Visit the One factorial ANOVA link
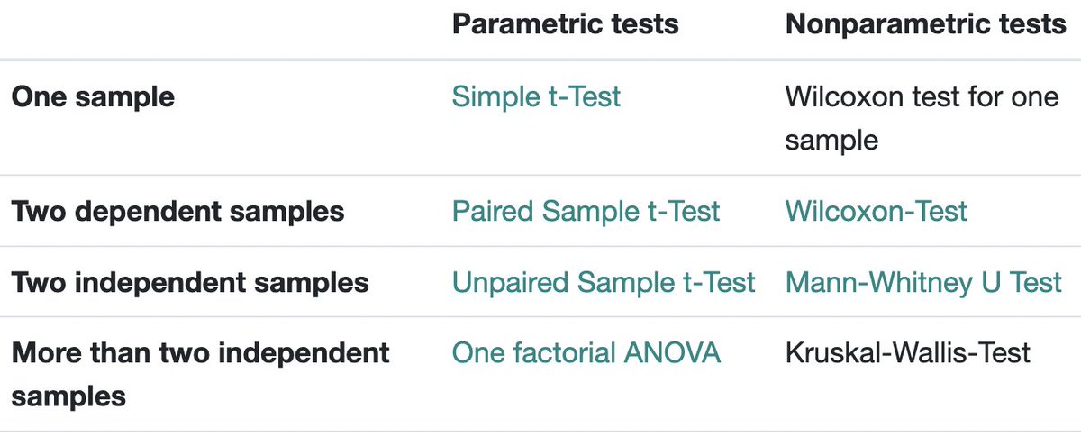This screenshot has height=437, width=1081. tap(586, 353)
